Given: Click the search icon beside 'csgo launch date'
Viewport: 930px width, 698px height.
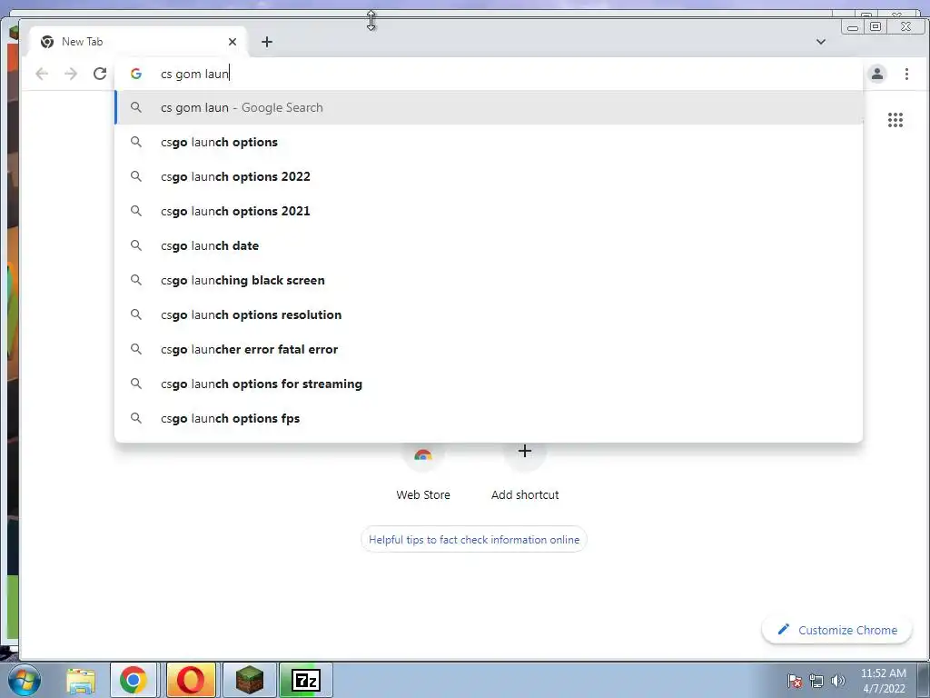Looking at the screenshot, I should [x=136, y=245].
